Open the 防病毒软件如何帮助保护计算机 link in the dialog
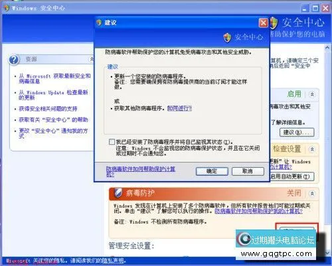332x266 pixels. point(141,172)
